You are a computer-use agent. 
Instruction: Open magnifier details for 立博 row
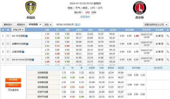168,52
